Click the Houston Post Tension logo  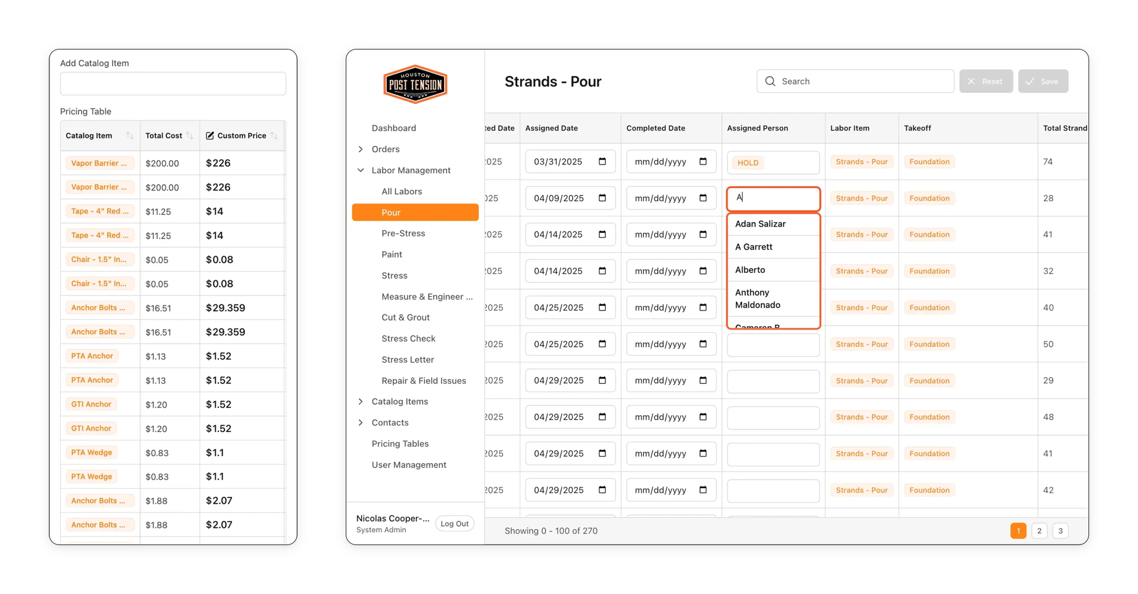click(415, 84)
